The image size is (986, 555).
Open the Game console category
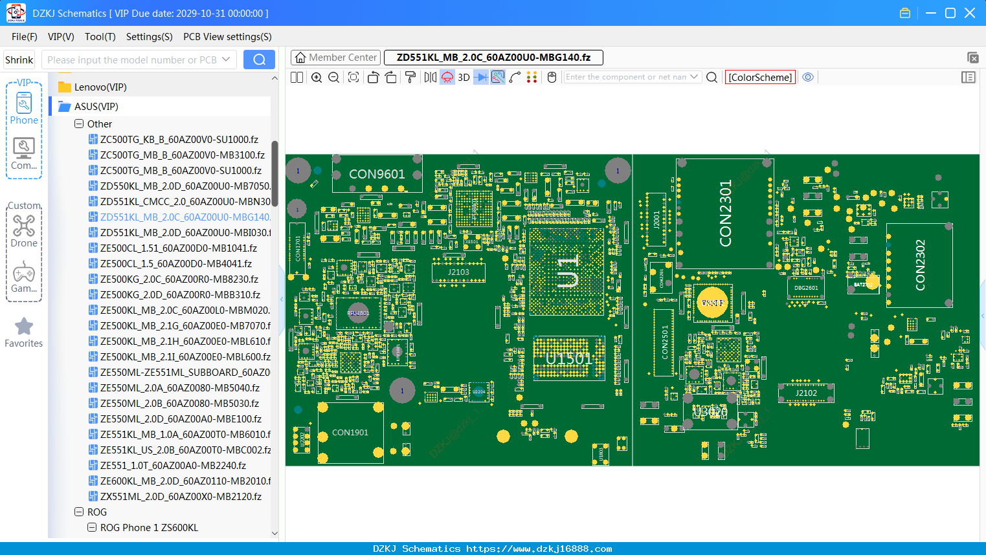coord(24,277)
